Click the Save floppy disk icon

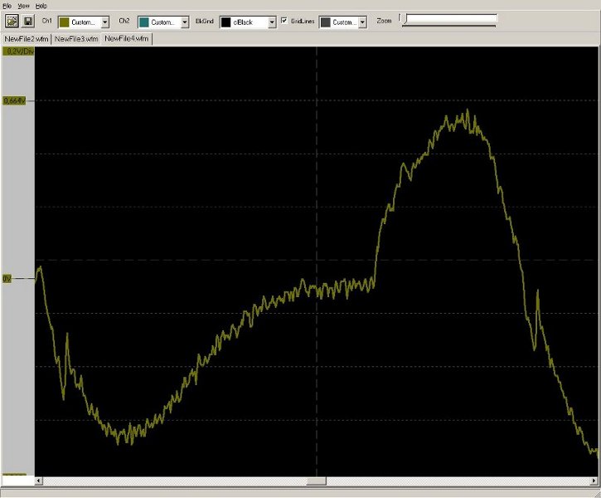pyautogui.click(x=27, y=22)
